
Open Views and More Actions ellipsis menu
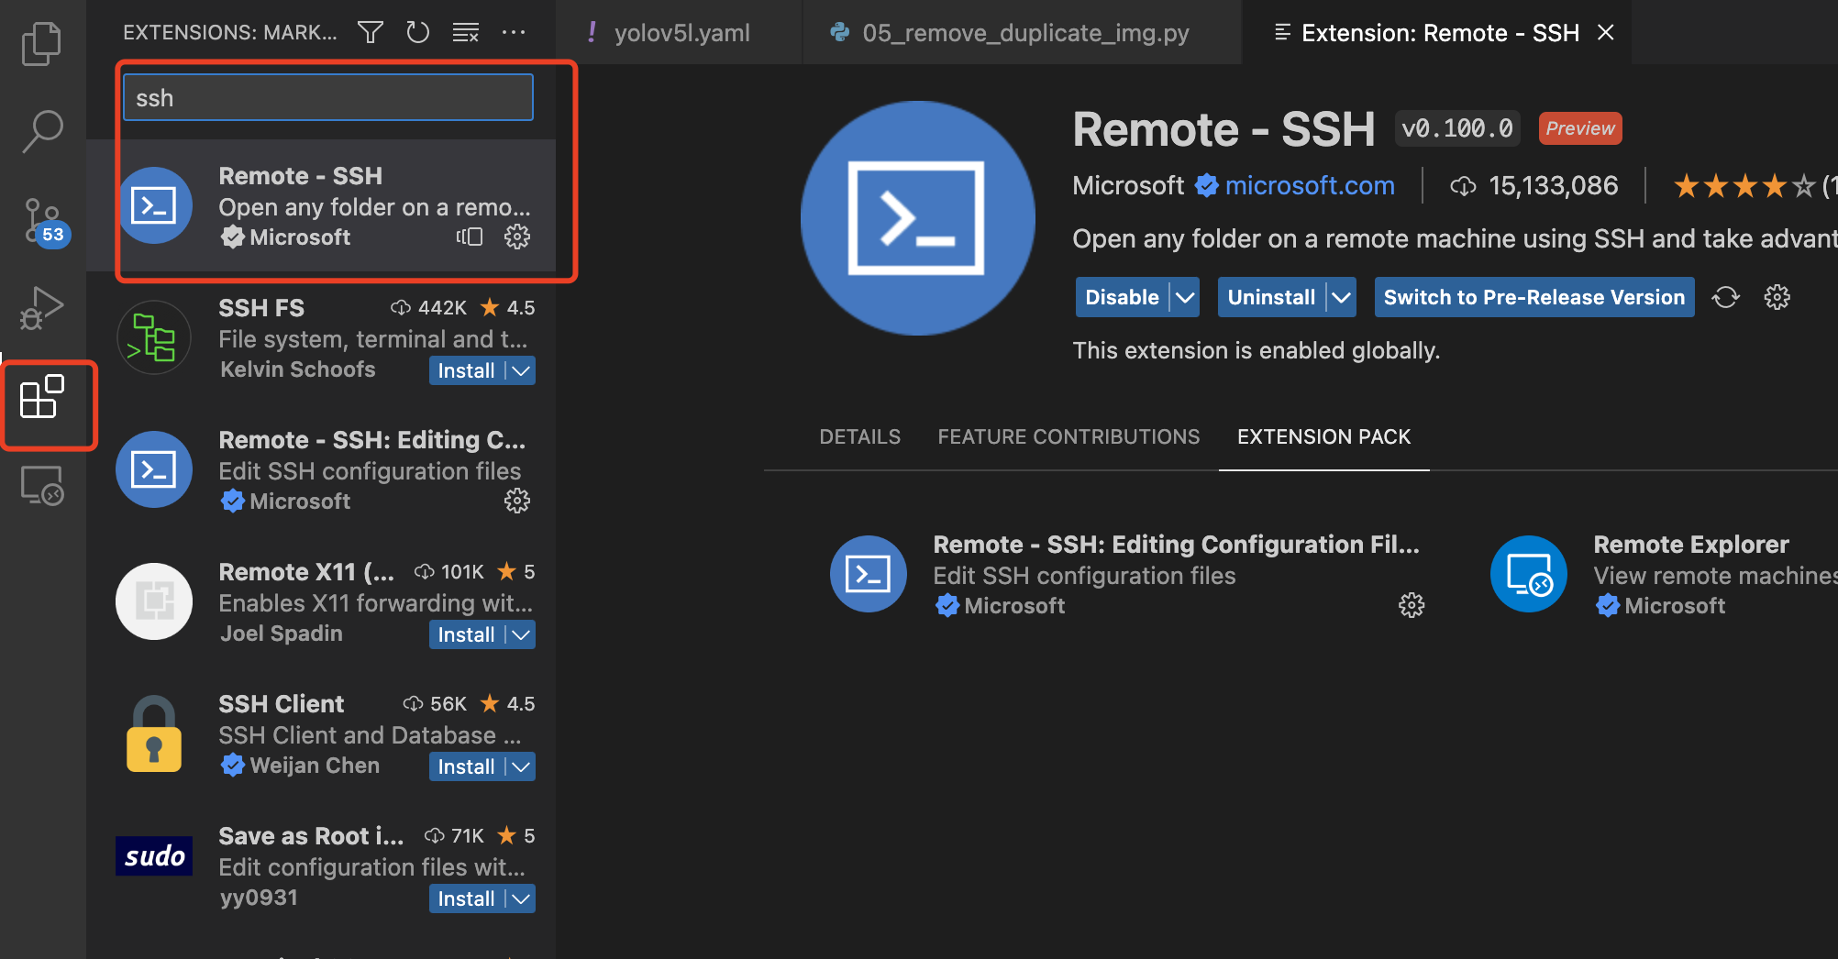[514, 33]
